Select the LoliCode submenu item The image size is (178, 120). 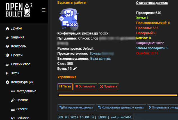coord(23,118)
